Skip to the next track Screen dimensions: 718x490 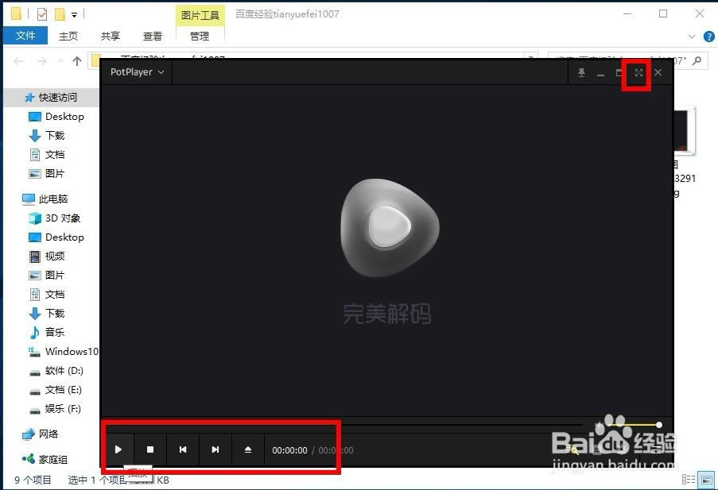tap(215, 449)
